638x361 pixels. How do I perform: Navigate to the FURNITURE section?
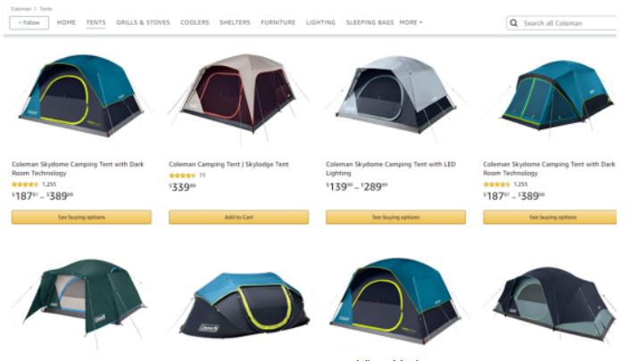(278, 22)
